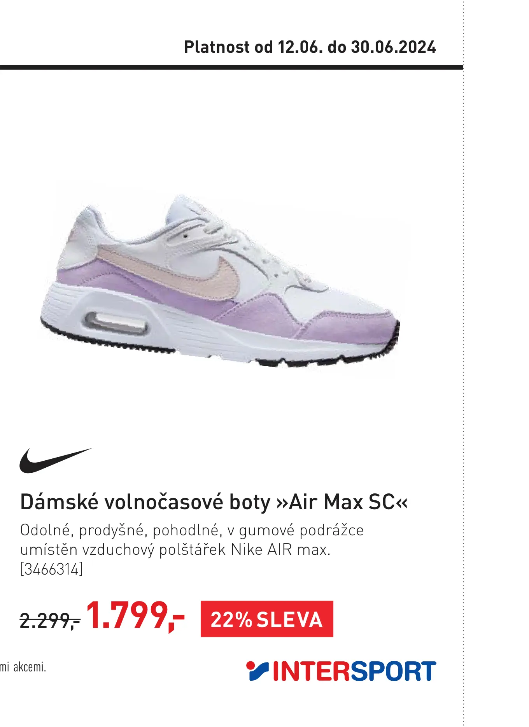Click the 'mi akcemi.' footnote text

(23, 667)
